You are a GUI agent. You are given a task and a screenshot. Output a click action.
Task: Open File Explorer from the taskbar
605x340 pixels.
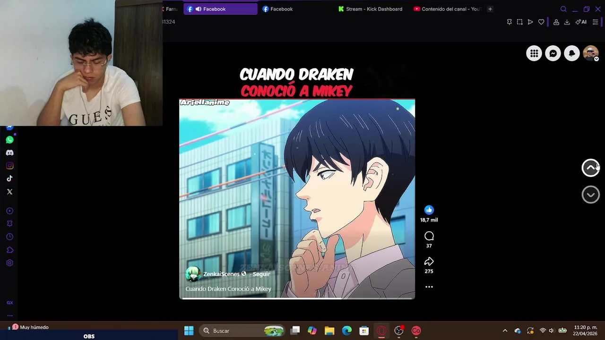329,331
